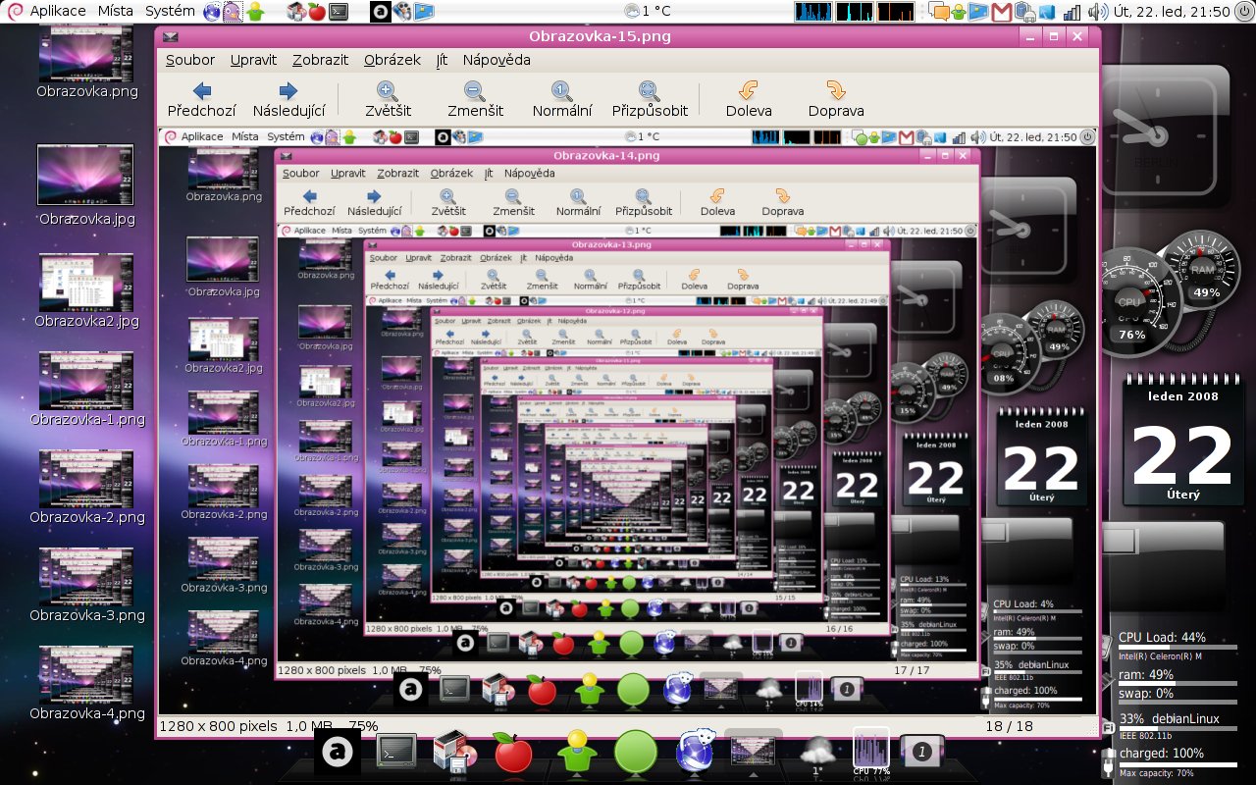Image resolution: width=1256 pixels, height=785 pixels.
Task: Select the image viewer task thumbnail in dock
Action: (754, 750)
